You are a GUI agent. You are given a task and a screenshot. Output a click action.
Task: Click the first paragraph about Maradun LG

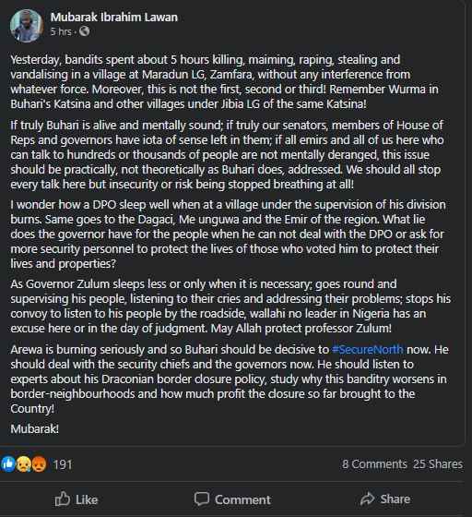(x=225, y=82)
